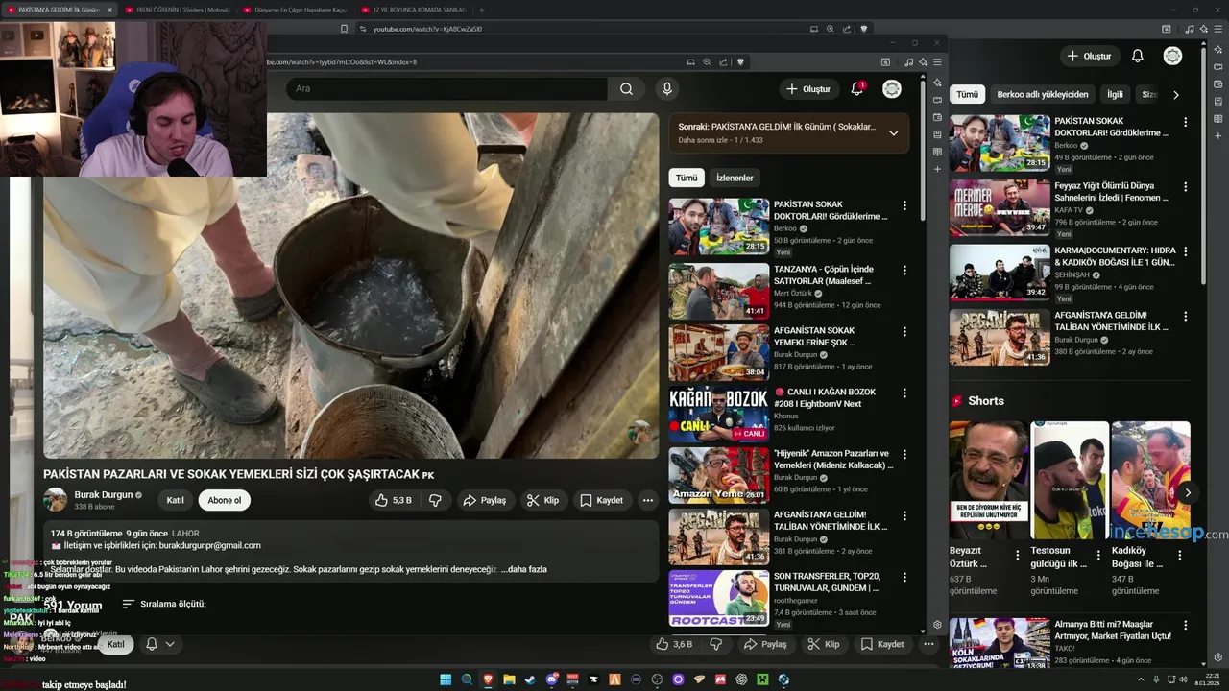
Task: Open more actions beside the Kaydet button
Action: (x=648, y=500)
